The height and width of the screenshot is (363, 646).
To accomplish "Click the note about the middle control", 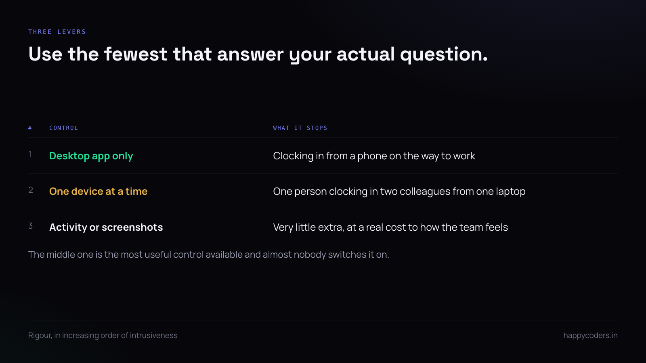I will [x=208, y=255].
